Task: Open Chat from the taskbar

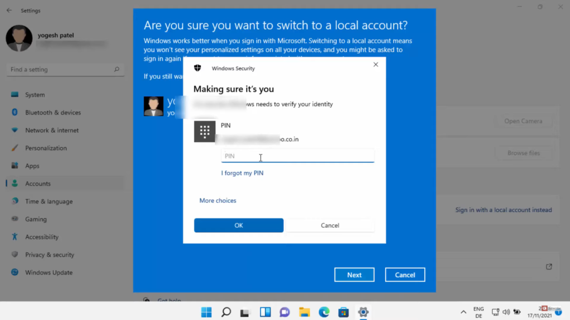Action: pos(284,312)
